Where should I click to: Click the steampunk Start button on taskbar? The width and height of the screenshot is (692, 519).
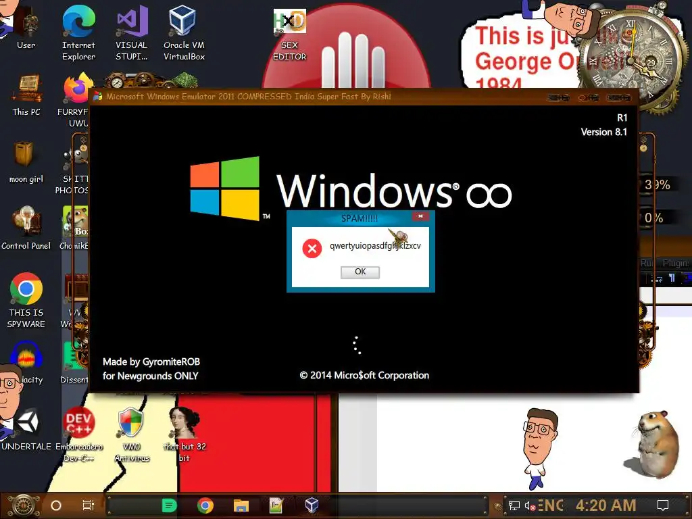tap(24, 505)
